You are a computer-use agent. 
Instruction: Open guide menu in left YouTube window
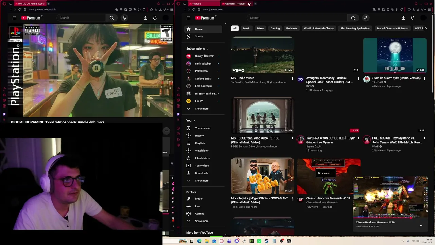coord(14,18)
